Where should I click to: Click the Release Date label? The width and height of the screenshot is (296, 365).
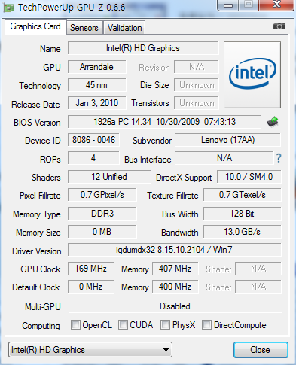coord(35,105)
